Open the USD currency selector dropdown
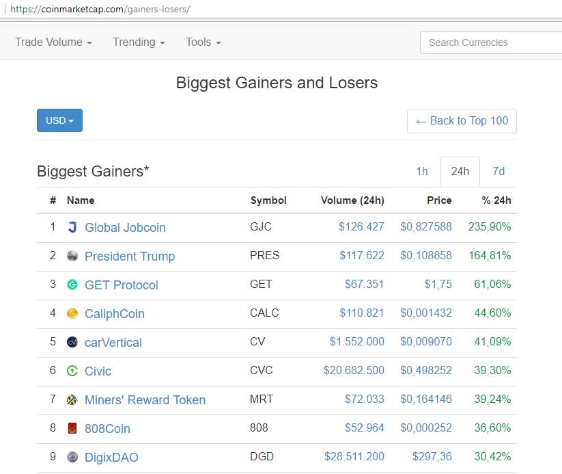This screenshot has height=474, width=562. tap(59, 120)
